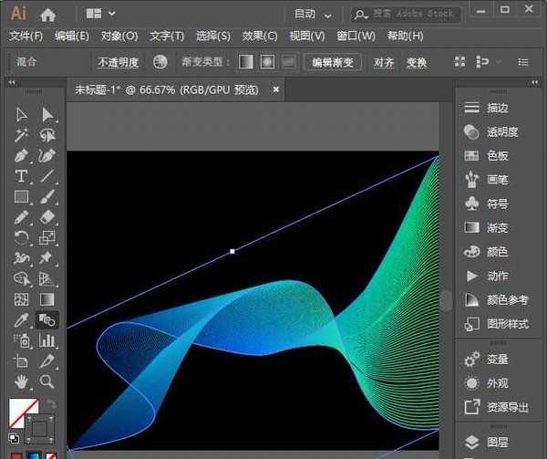Viewport: 547px width, 459px height.
Task: Select the Zoom magnifier tool
Action: click(x=47, y=381)
